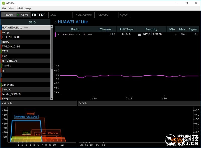Click the yly label in 2.4 GHz graph
Screen dimensions: 201x148
38,134
